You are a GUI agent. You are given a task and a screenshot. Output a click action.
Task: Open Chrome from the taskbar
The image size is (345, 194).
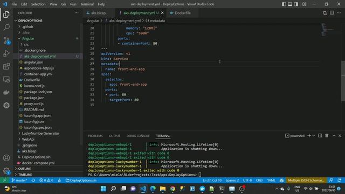[x=172, y=189]
